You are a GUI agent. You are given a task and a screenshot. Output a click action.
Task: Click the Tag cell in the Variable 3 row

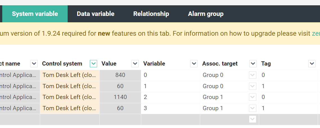[288, 108]
